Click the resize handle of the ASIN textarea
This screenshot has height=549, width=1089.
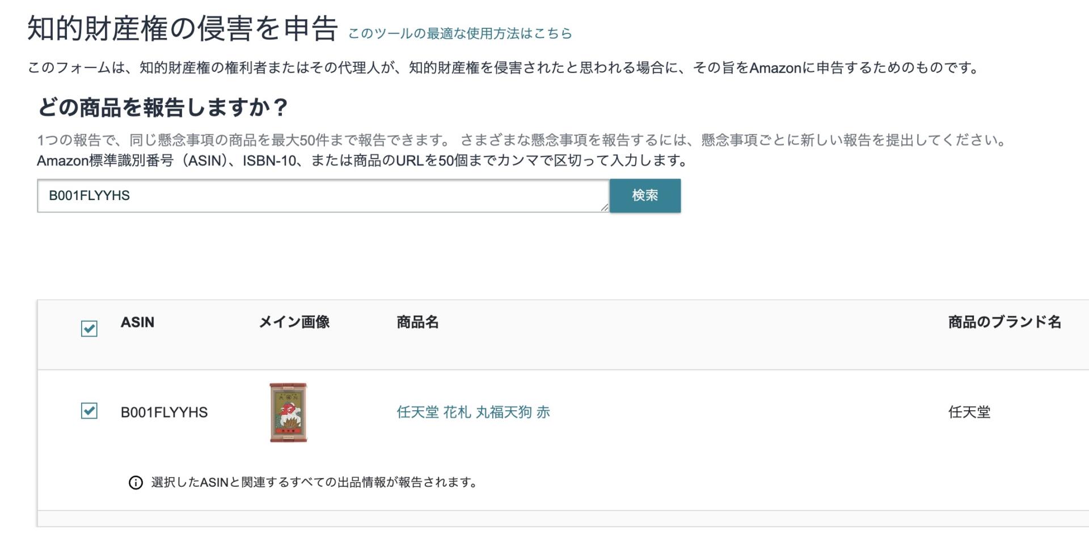[x=604, y=208]
